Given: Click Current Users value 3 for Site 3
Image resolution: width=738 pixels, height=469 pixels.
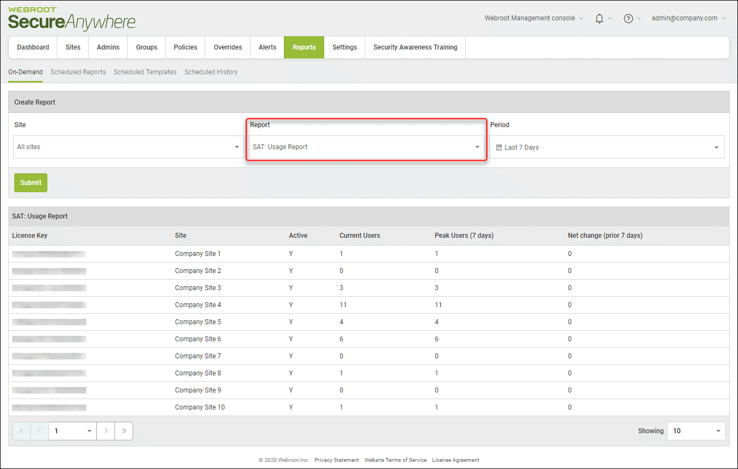Looking at the screenshot, I should (x=341, y=288).
